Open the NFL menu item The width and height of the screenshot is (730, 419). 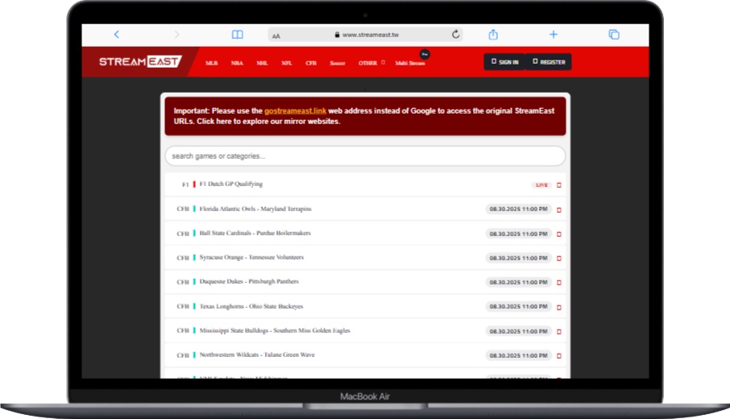tap(287, 63)
